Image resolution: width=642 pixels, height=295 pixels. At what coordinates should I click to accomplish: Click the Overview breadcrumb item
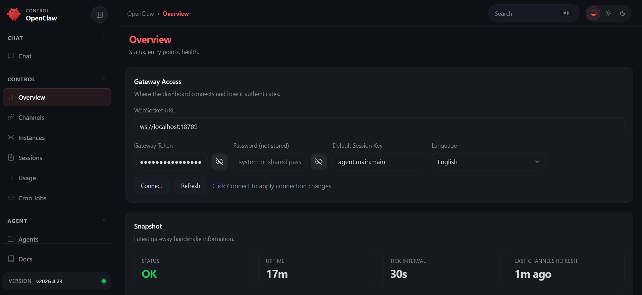coord(176,14)
